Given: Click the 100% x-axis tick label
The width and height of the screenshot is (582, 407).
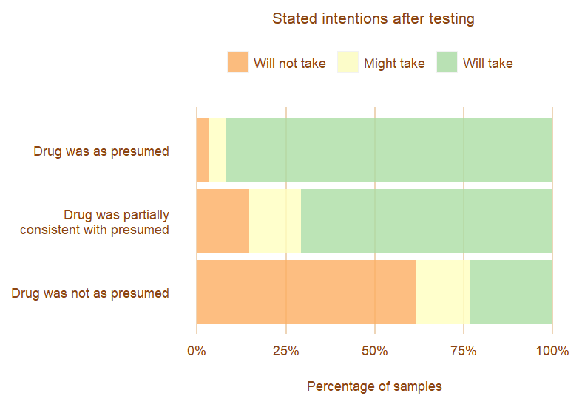Looking at the screenshot, I should 552,351.
